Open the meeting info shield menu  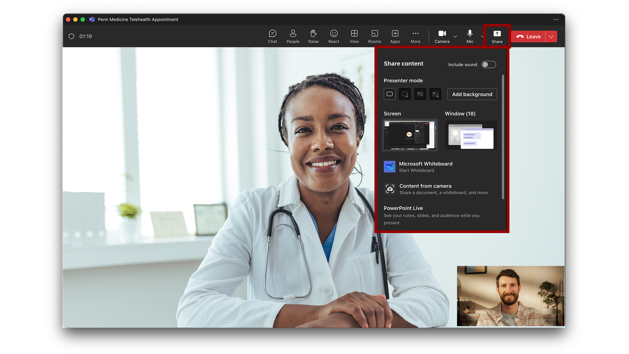pos(71,36)
